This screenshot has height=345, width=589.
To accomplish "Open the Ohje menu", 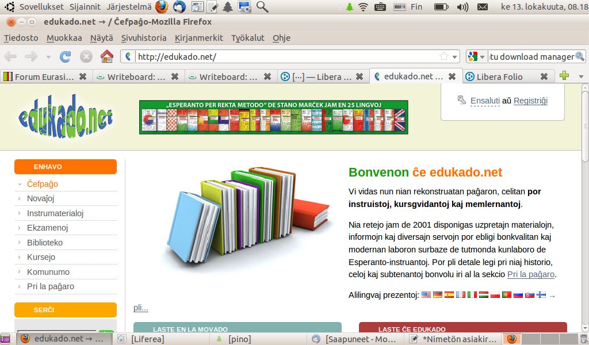I will [x=281, y=38].
